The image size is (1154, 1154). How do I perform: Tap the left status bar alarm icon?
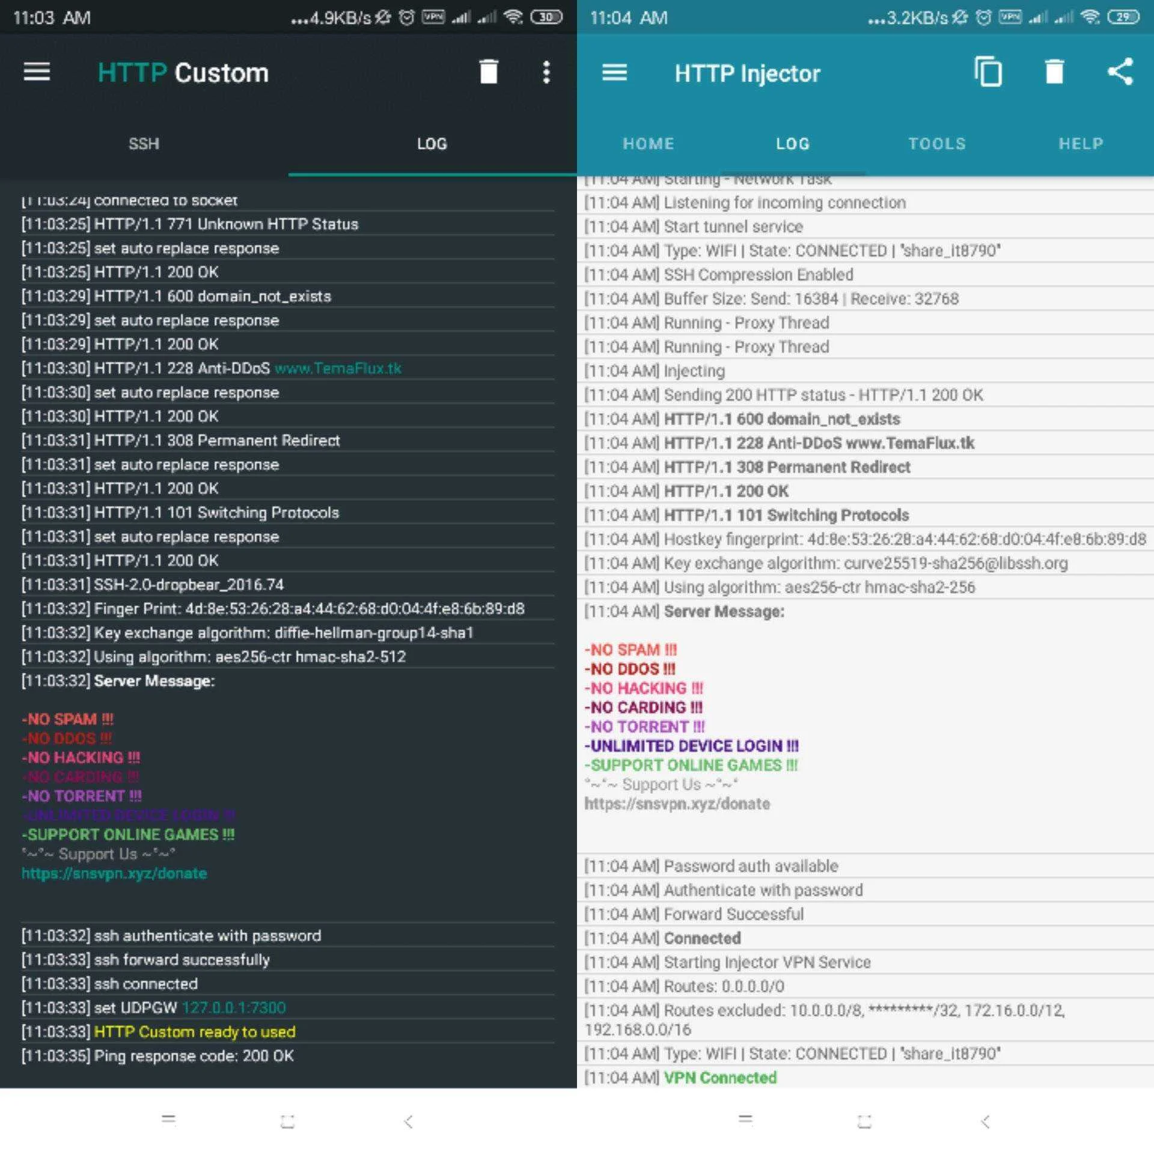coord(407,17)
